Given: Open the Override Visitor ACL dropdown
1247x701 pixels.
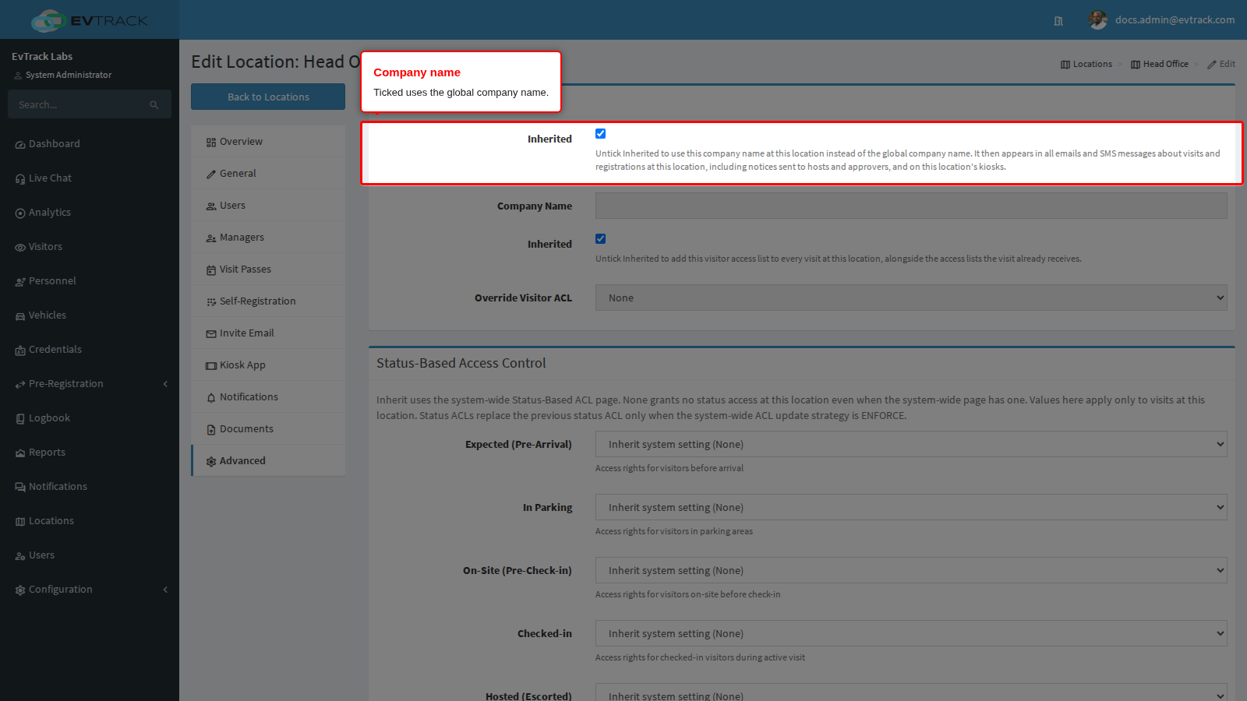Looking at the screenshot, I should click(x=911, y=298).
